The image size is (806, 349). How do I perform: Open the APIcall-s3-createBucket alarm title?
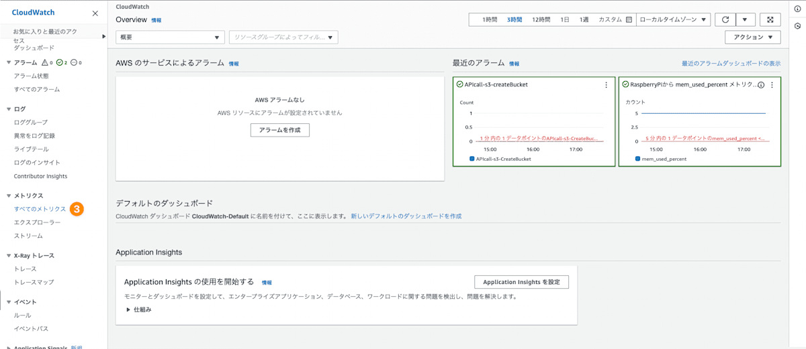[x=496, y=84]
